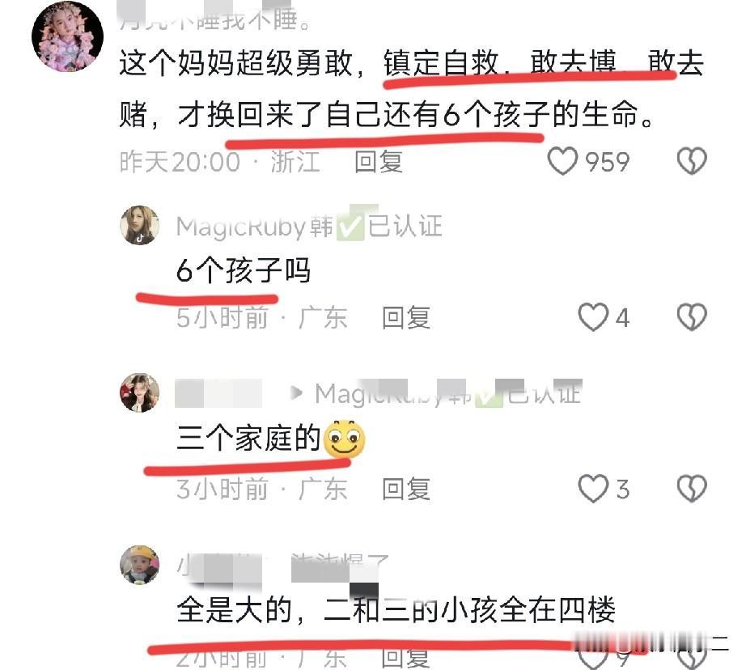Like the '三个家庭的' reply
Screen dimensions: 746x670
(593, 488)
